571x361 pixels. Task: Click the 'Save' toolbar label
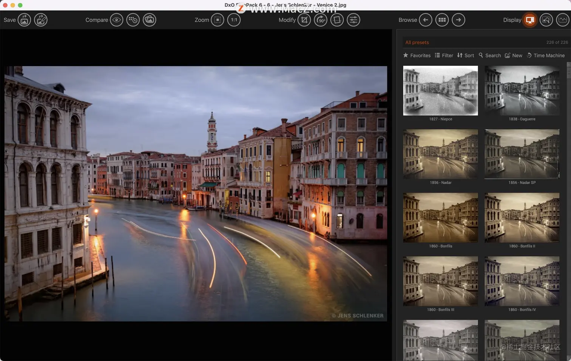[10, 20]
